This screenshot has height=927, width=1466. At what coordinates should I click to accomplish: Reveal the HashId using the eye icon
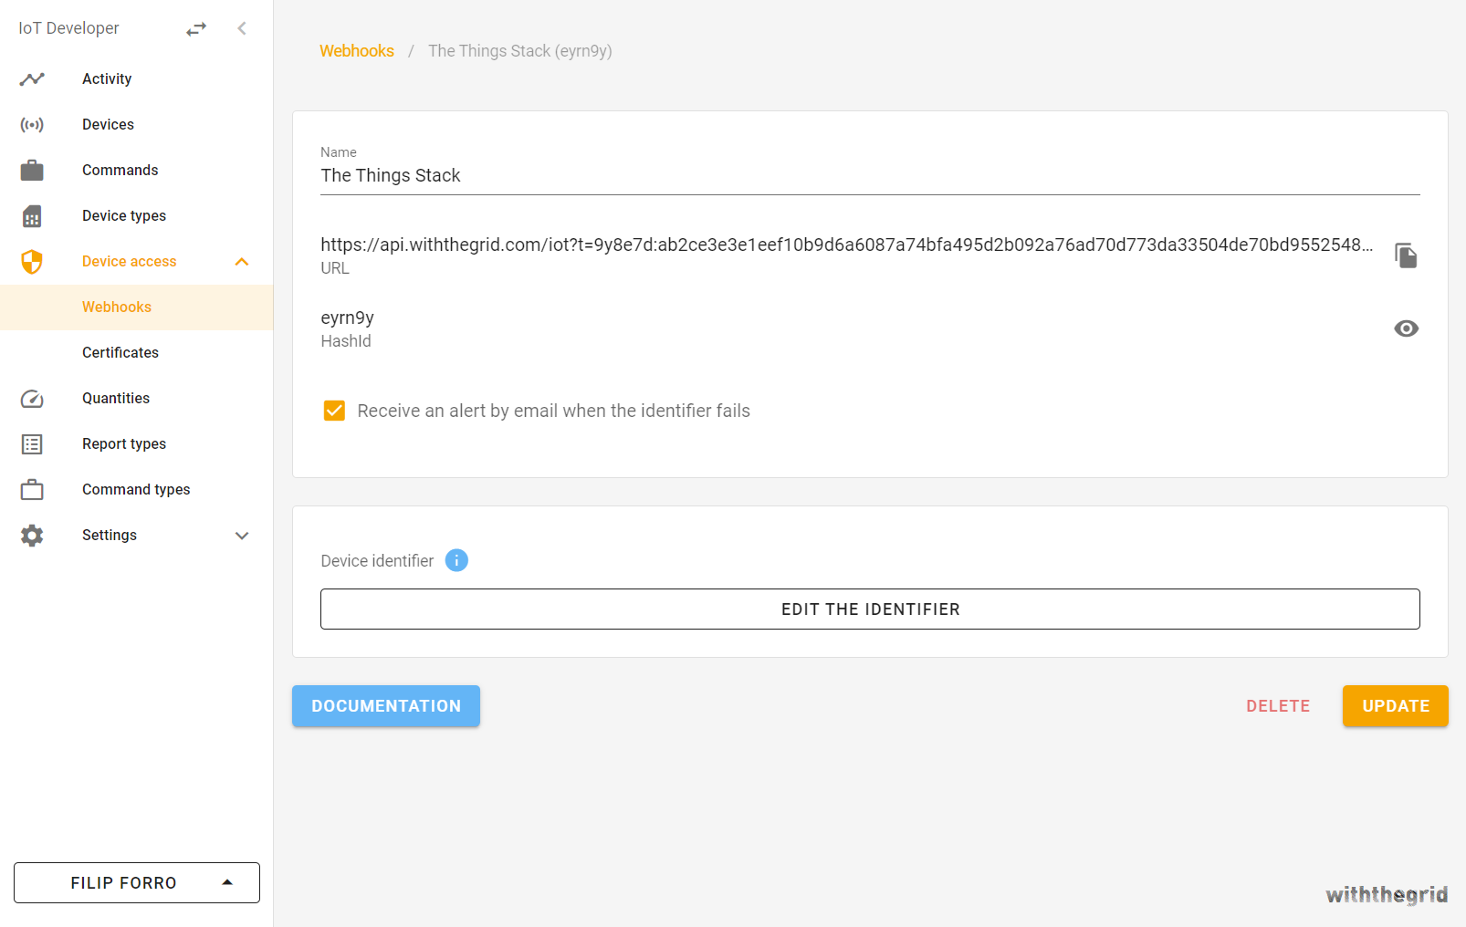click(x=1406, y=328)
